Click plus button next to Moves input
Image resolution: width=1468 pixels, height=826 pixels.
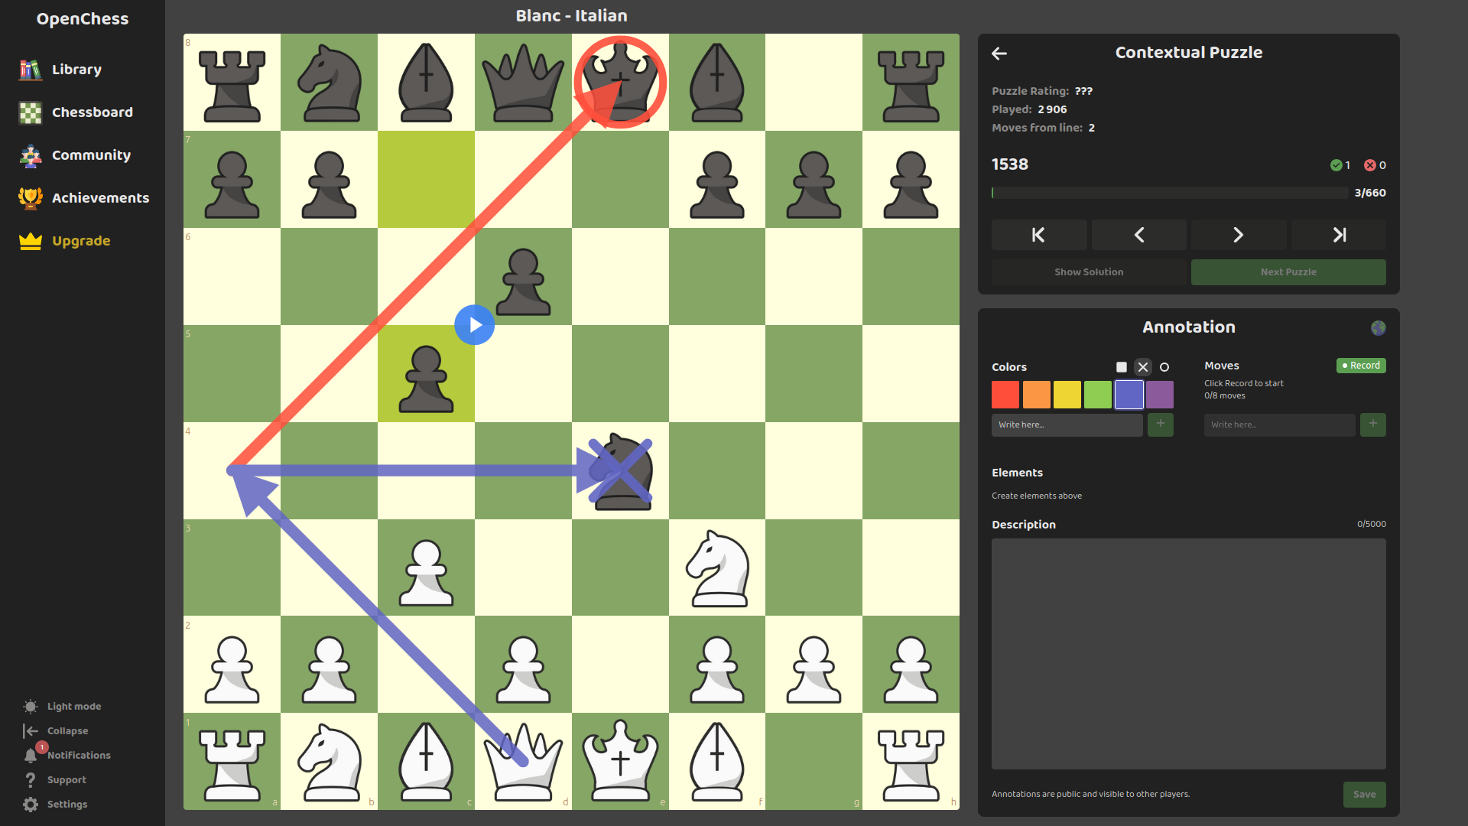[1373, 424]
